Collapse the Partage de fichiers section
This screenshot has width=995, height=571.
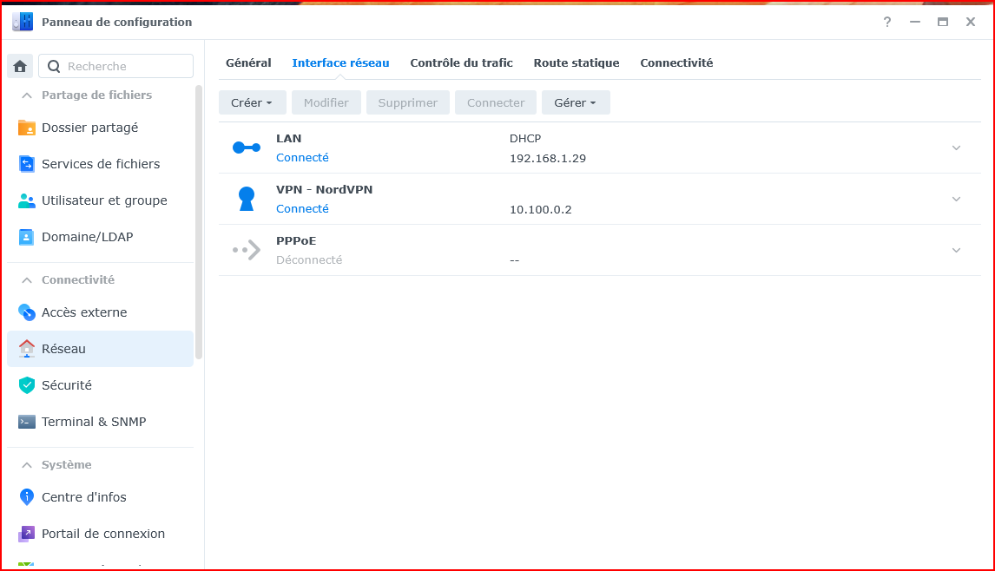tap(27, 95)
